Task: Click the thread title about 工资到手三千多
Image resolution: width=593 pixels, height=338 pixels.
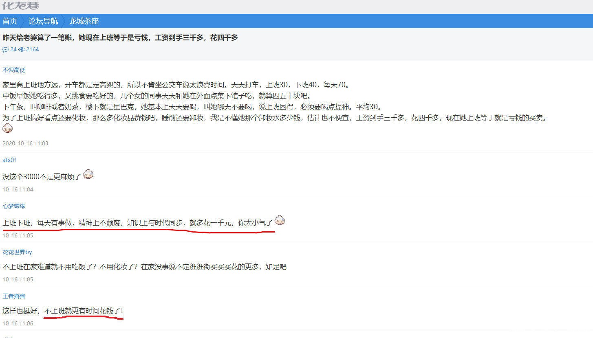Action: pos(120,37)
